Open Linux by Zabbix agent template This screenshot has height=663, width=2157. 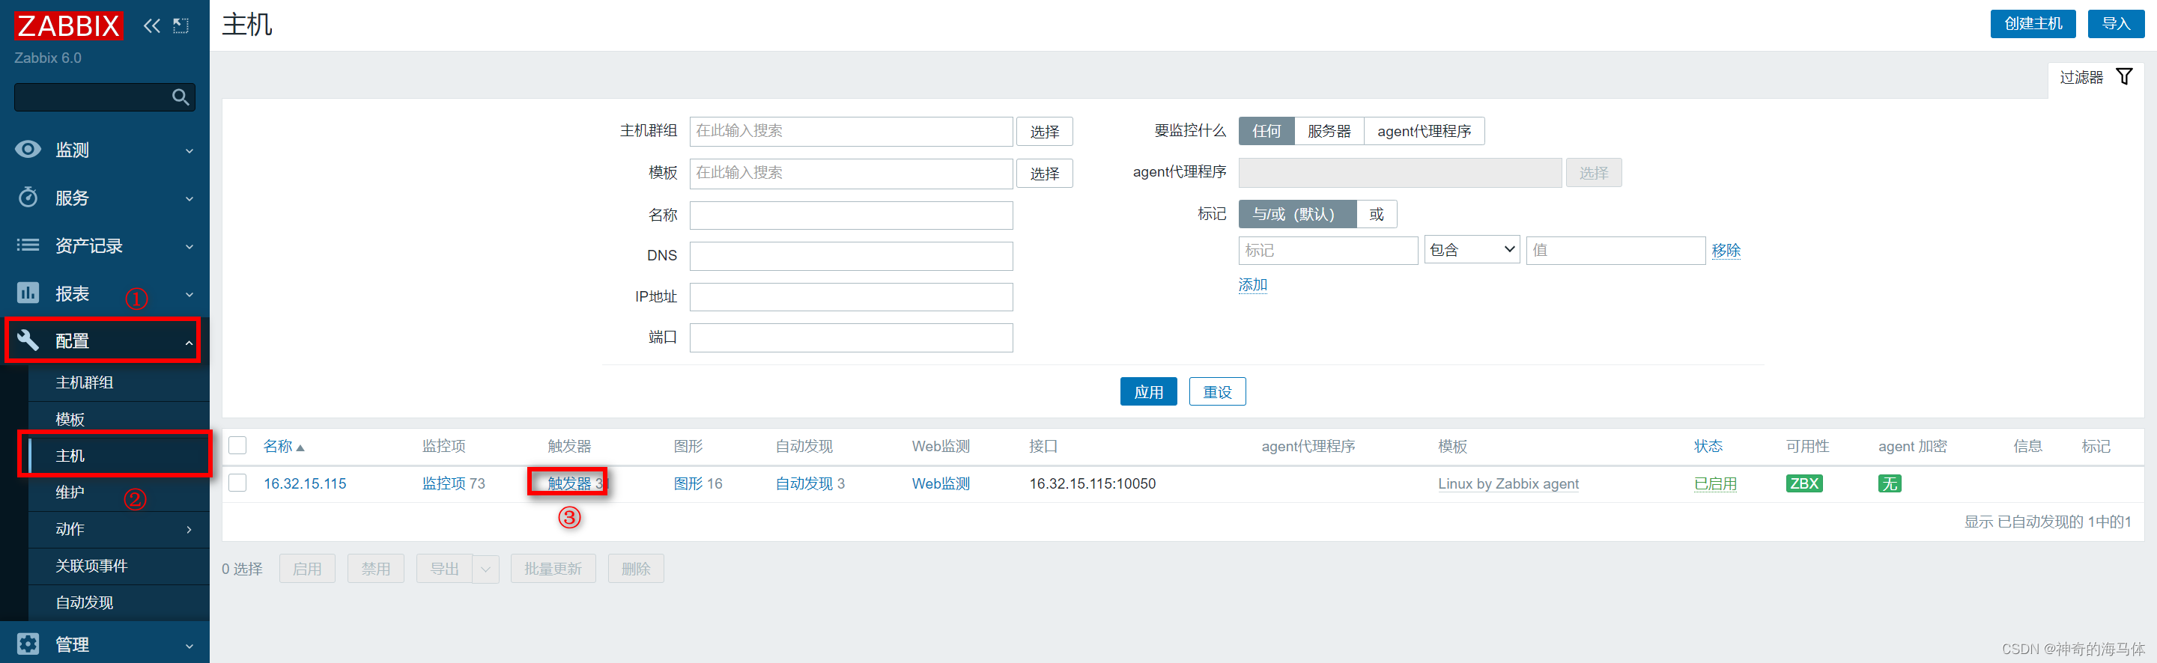[x=1508, y=484]
